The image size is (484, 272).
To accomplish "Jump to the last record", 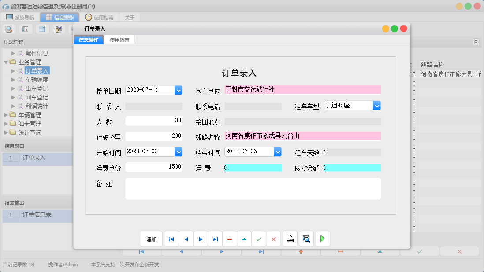I will pyautogui.click(x=215, y=239).
